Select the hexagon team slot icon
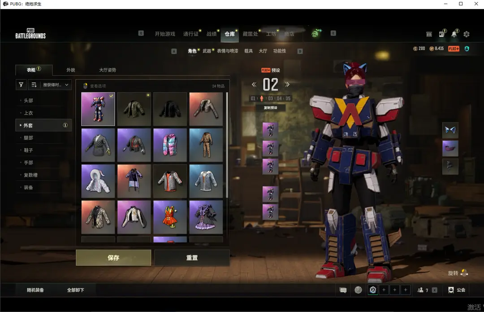 [373, 290]
